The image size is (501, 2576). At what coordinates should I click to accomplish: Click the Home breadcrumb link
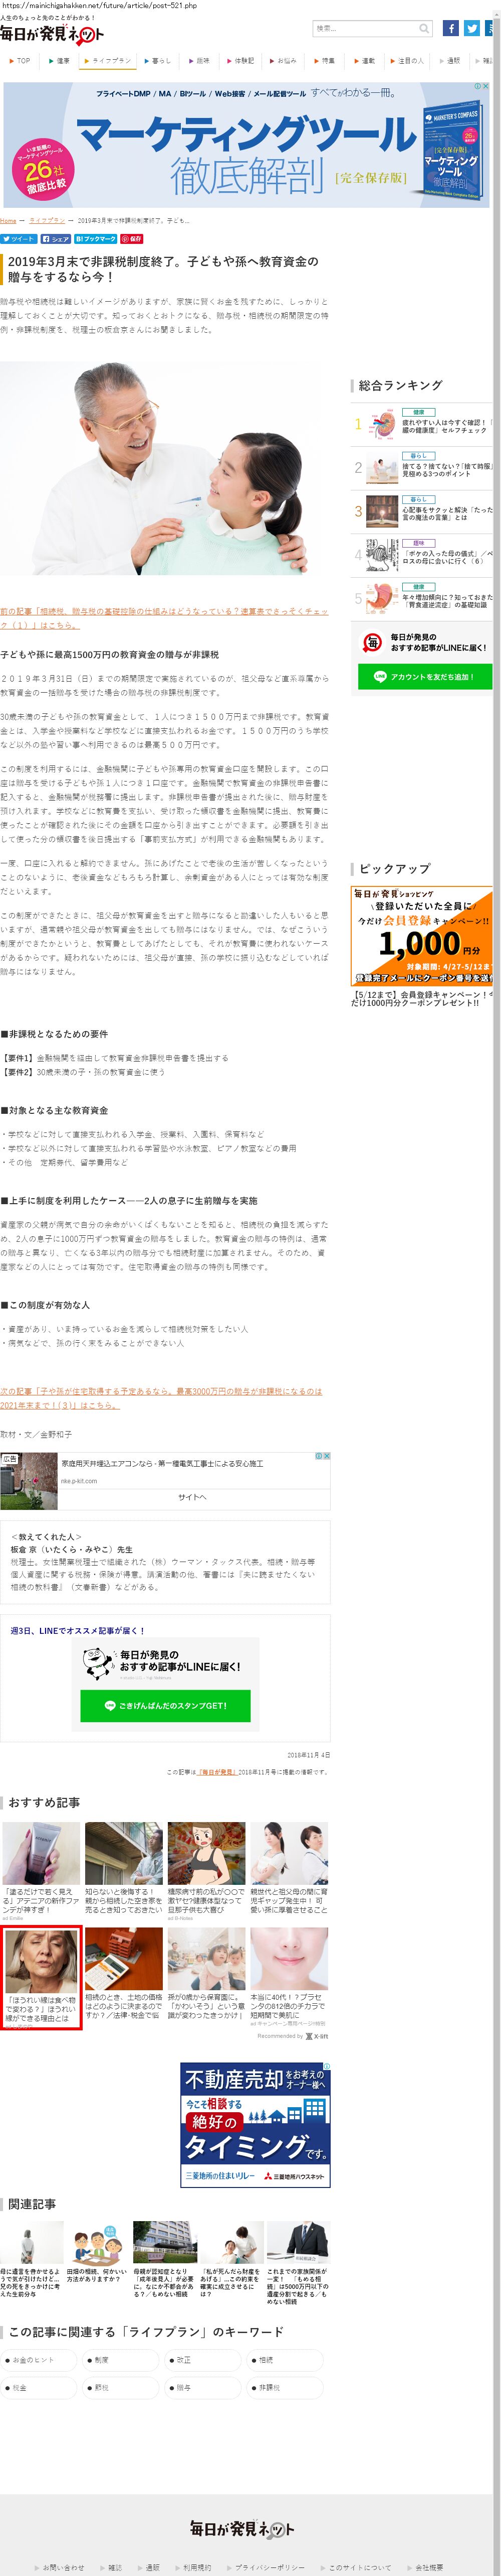point(8,220)
